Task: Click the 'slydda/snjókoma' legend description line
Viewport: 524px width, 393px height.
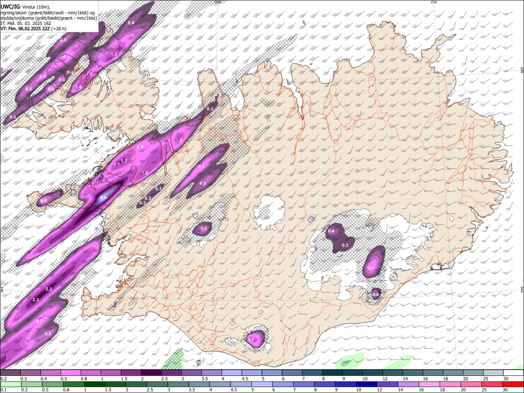Action: coord(49,18)
